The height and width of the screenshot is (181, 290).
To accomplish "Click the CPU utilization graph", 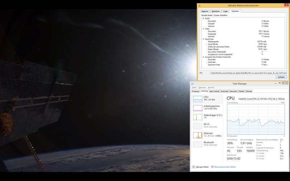I will tap(256, 119).
